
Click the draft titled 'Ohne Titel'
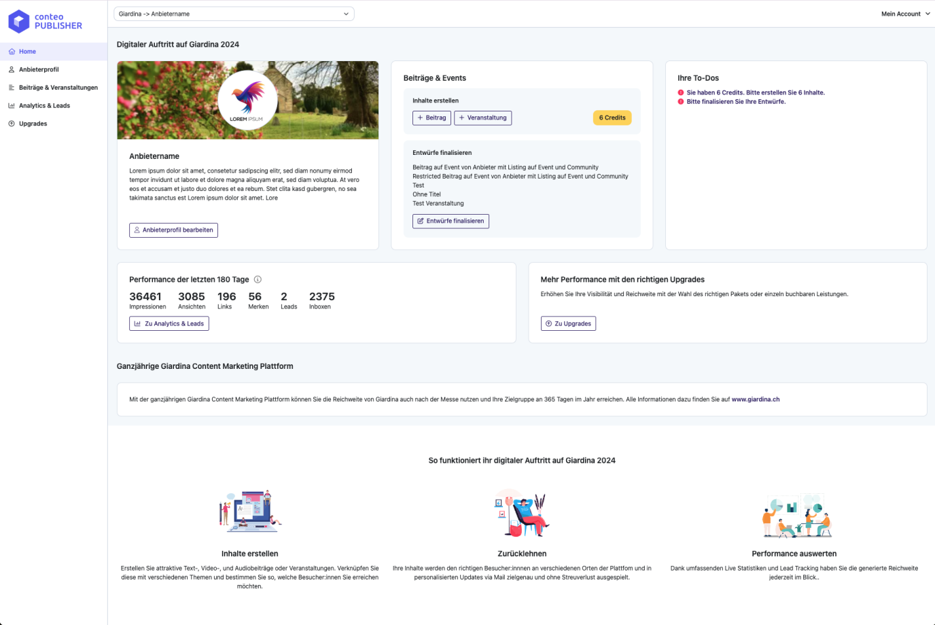point(427,194)
